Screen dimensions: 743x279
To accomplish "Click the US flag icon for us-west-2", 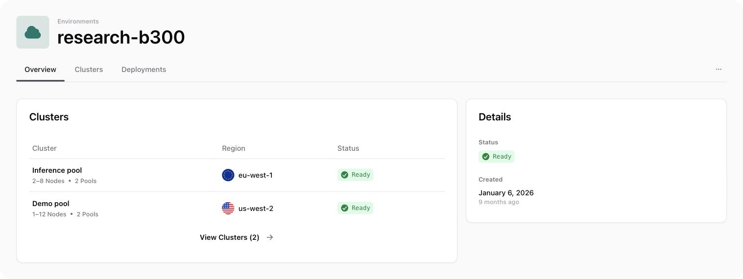I will coord(228,209).
